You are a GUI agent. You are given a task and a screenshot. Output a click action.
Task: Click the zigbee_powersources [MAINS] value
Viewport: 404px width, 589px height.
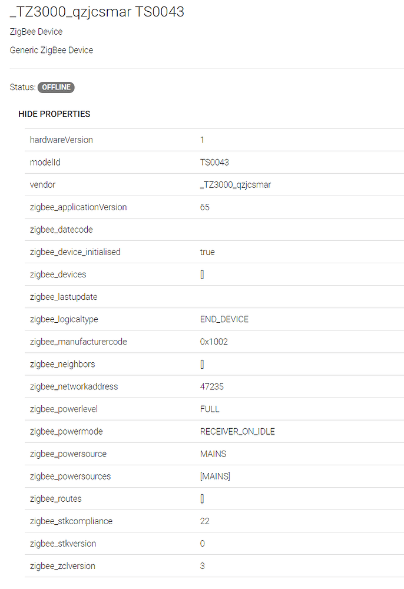[x=215, y=476]
